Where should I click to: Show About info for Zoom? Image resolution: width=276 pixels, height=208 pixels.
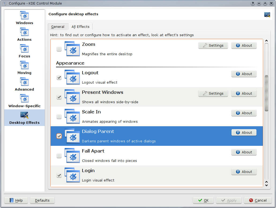244,46
